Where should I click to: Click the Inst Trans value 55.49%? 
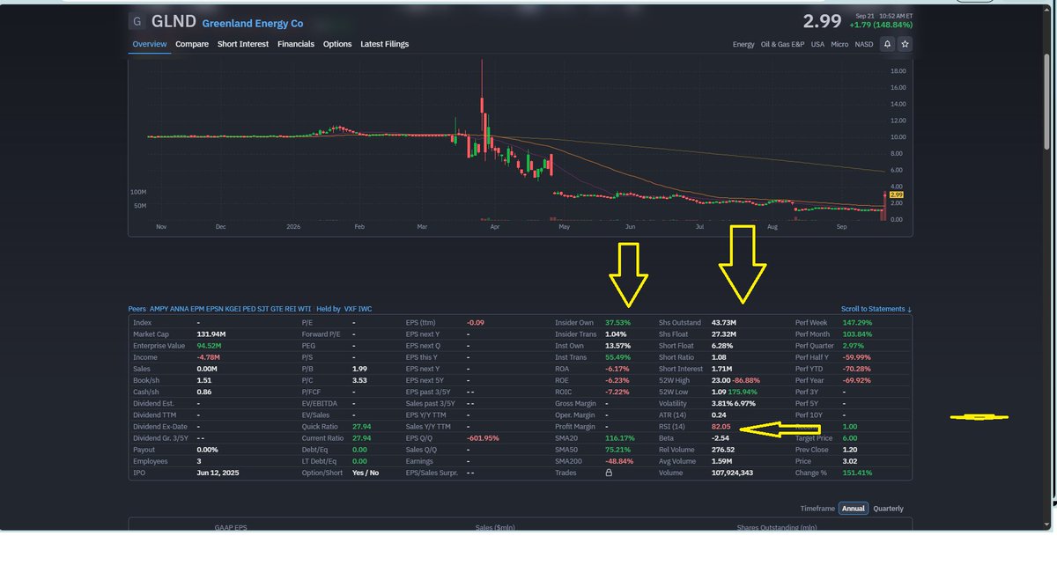618,357
